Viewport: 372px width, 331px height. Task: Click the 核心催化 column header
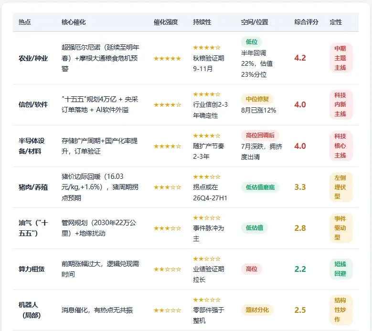pyautogui.click(x=74, y=22)
